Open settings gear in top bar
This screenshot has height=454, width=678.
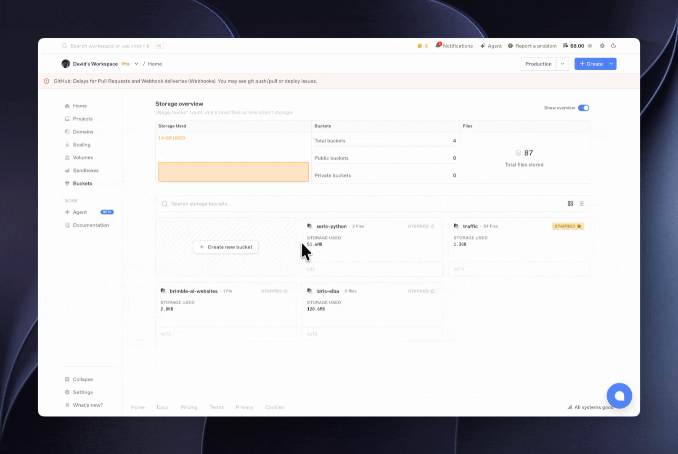click(x=602, y=46)
